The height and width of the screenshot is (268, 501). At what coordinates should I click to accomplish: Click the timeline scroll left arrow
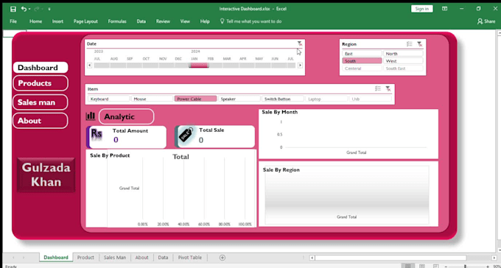pyautogui.click(x=89, y=66)
